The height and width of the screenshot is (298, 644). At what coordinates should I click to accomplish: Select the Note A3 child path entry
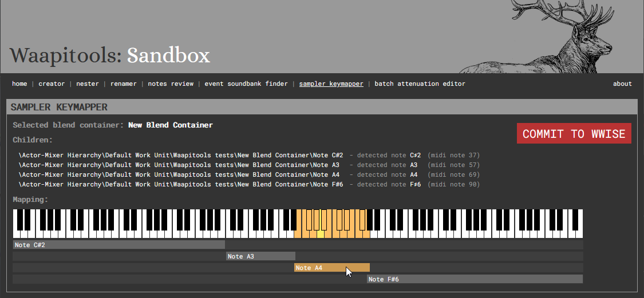click(x=179, y=165)
